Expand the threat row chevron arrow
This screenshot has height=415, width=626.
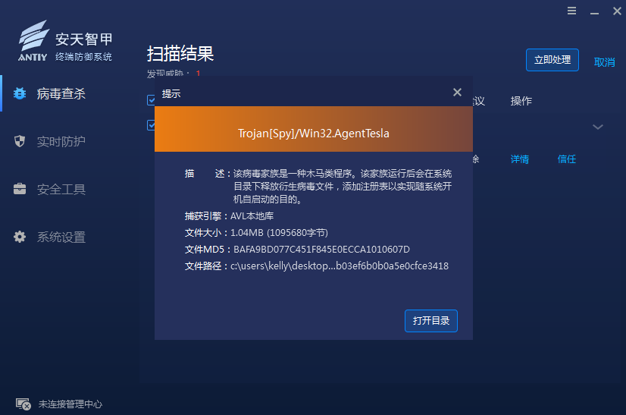point(597,127)
